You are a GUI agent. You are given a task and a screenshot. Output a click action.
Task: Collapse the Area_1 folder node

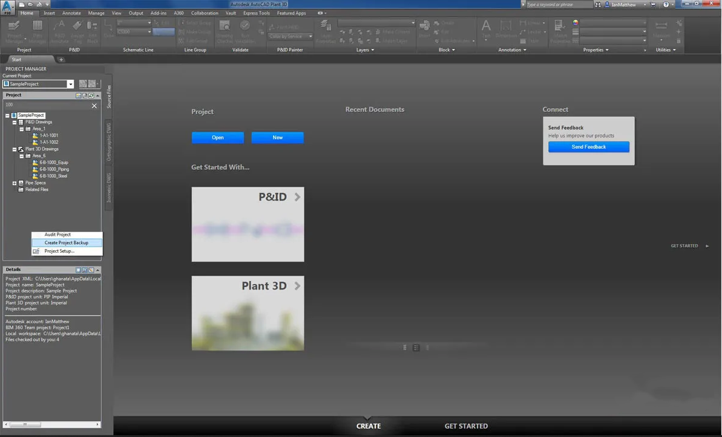pyautogui.click(x=21, y=129)
